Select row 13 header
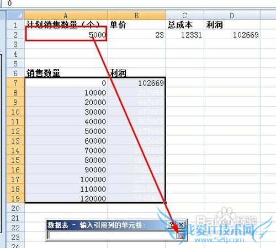Viewport: 276px width, 248px height. (15, 141)
